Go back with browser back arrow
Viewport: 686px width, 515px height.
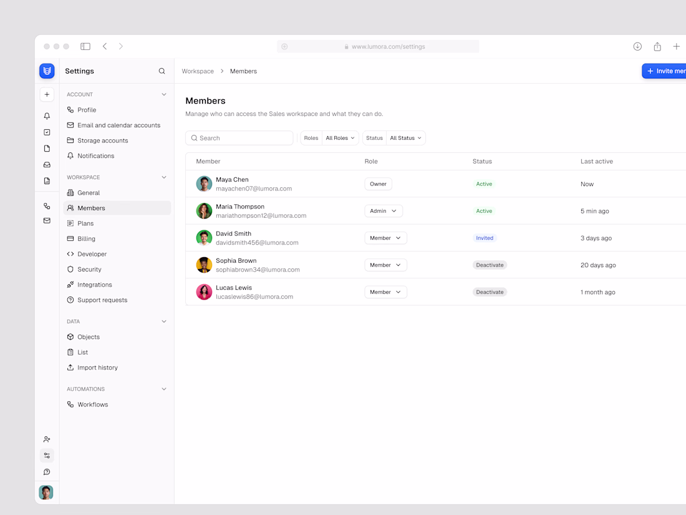click(x=105, y=46)
